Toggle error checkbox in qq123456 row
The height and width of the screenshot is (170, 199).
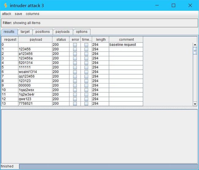point(75,76)
